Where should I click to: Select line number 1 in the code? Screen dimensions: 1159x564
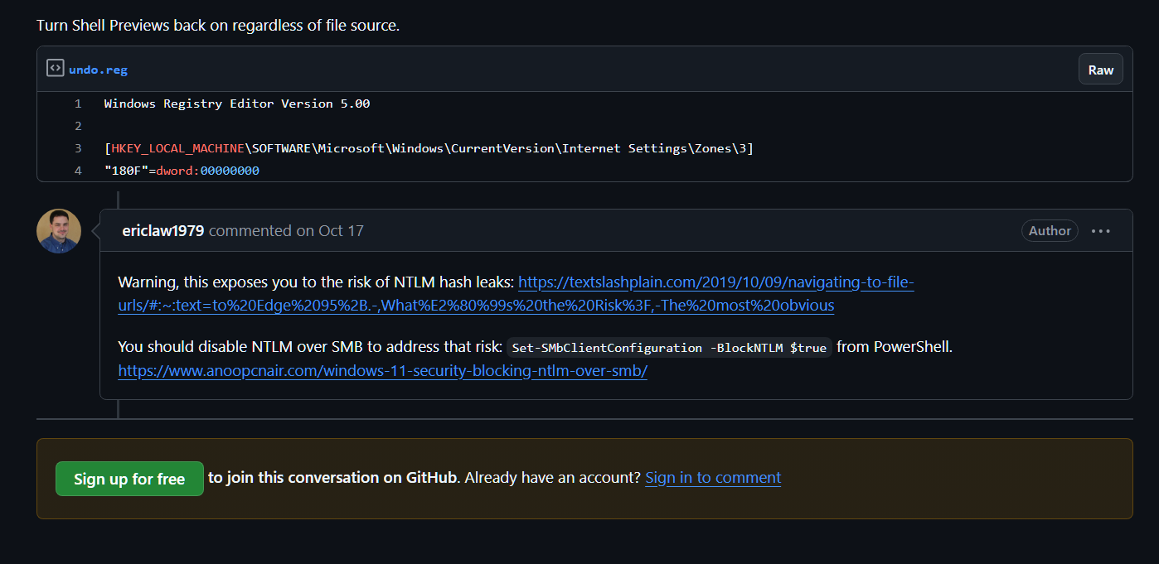tap(78, 104)
